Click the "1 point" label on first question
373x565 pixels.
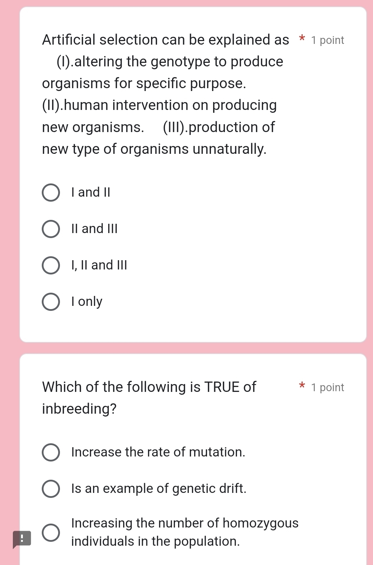[x=327, y=40]
